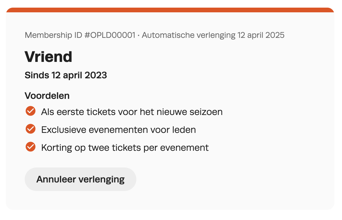Viewport: 342px width, 220px height.
Task: Click the dot separator after the membership number
Action: tap(138, 35)
